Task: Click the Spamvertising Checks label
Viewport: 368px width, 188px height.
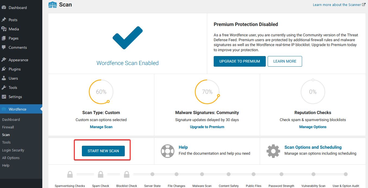Action: tap(70, 186)
